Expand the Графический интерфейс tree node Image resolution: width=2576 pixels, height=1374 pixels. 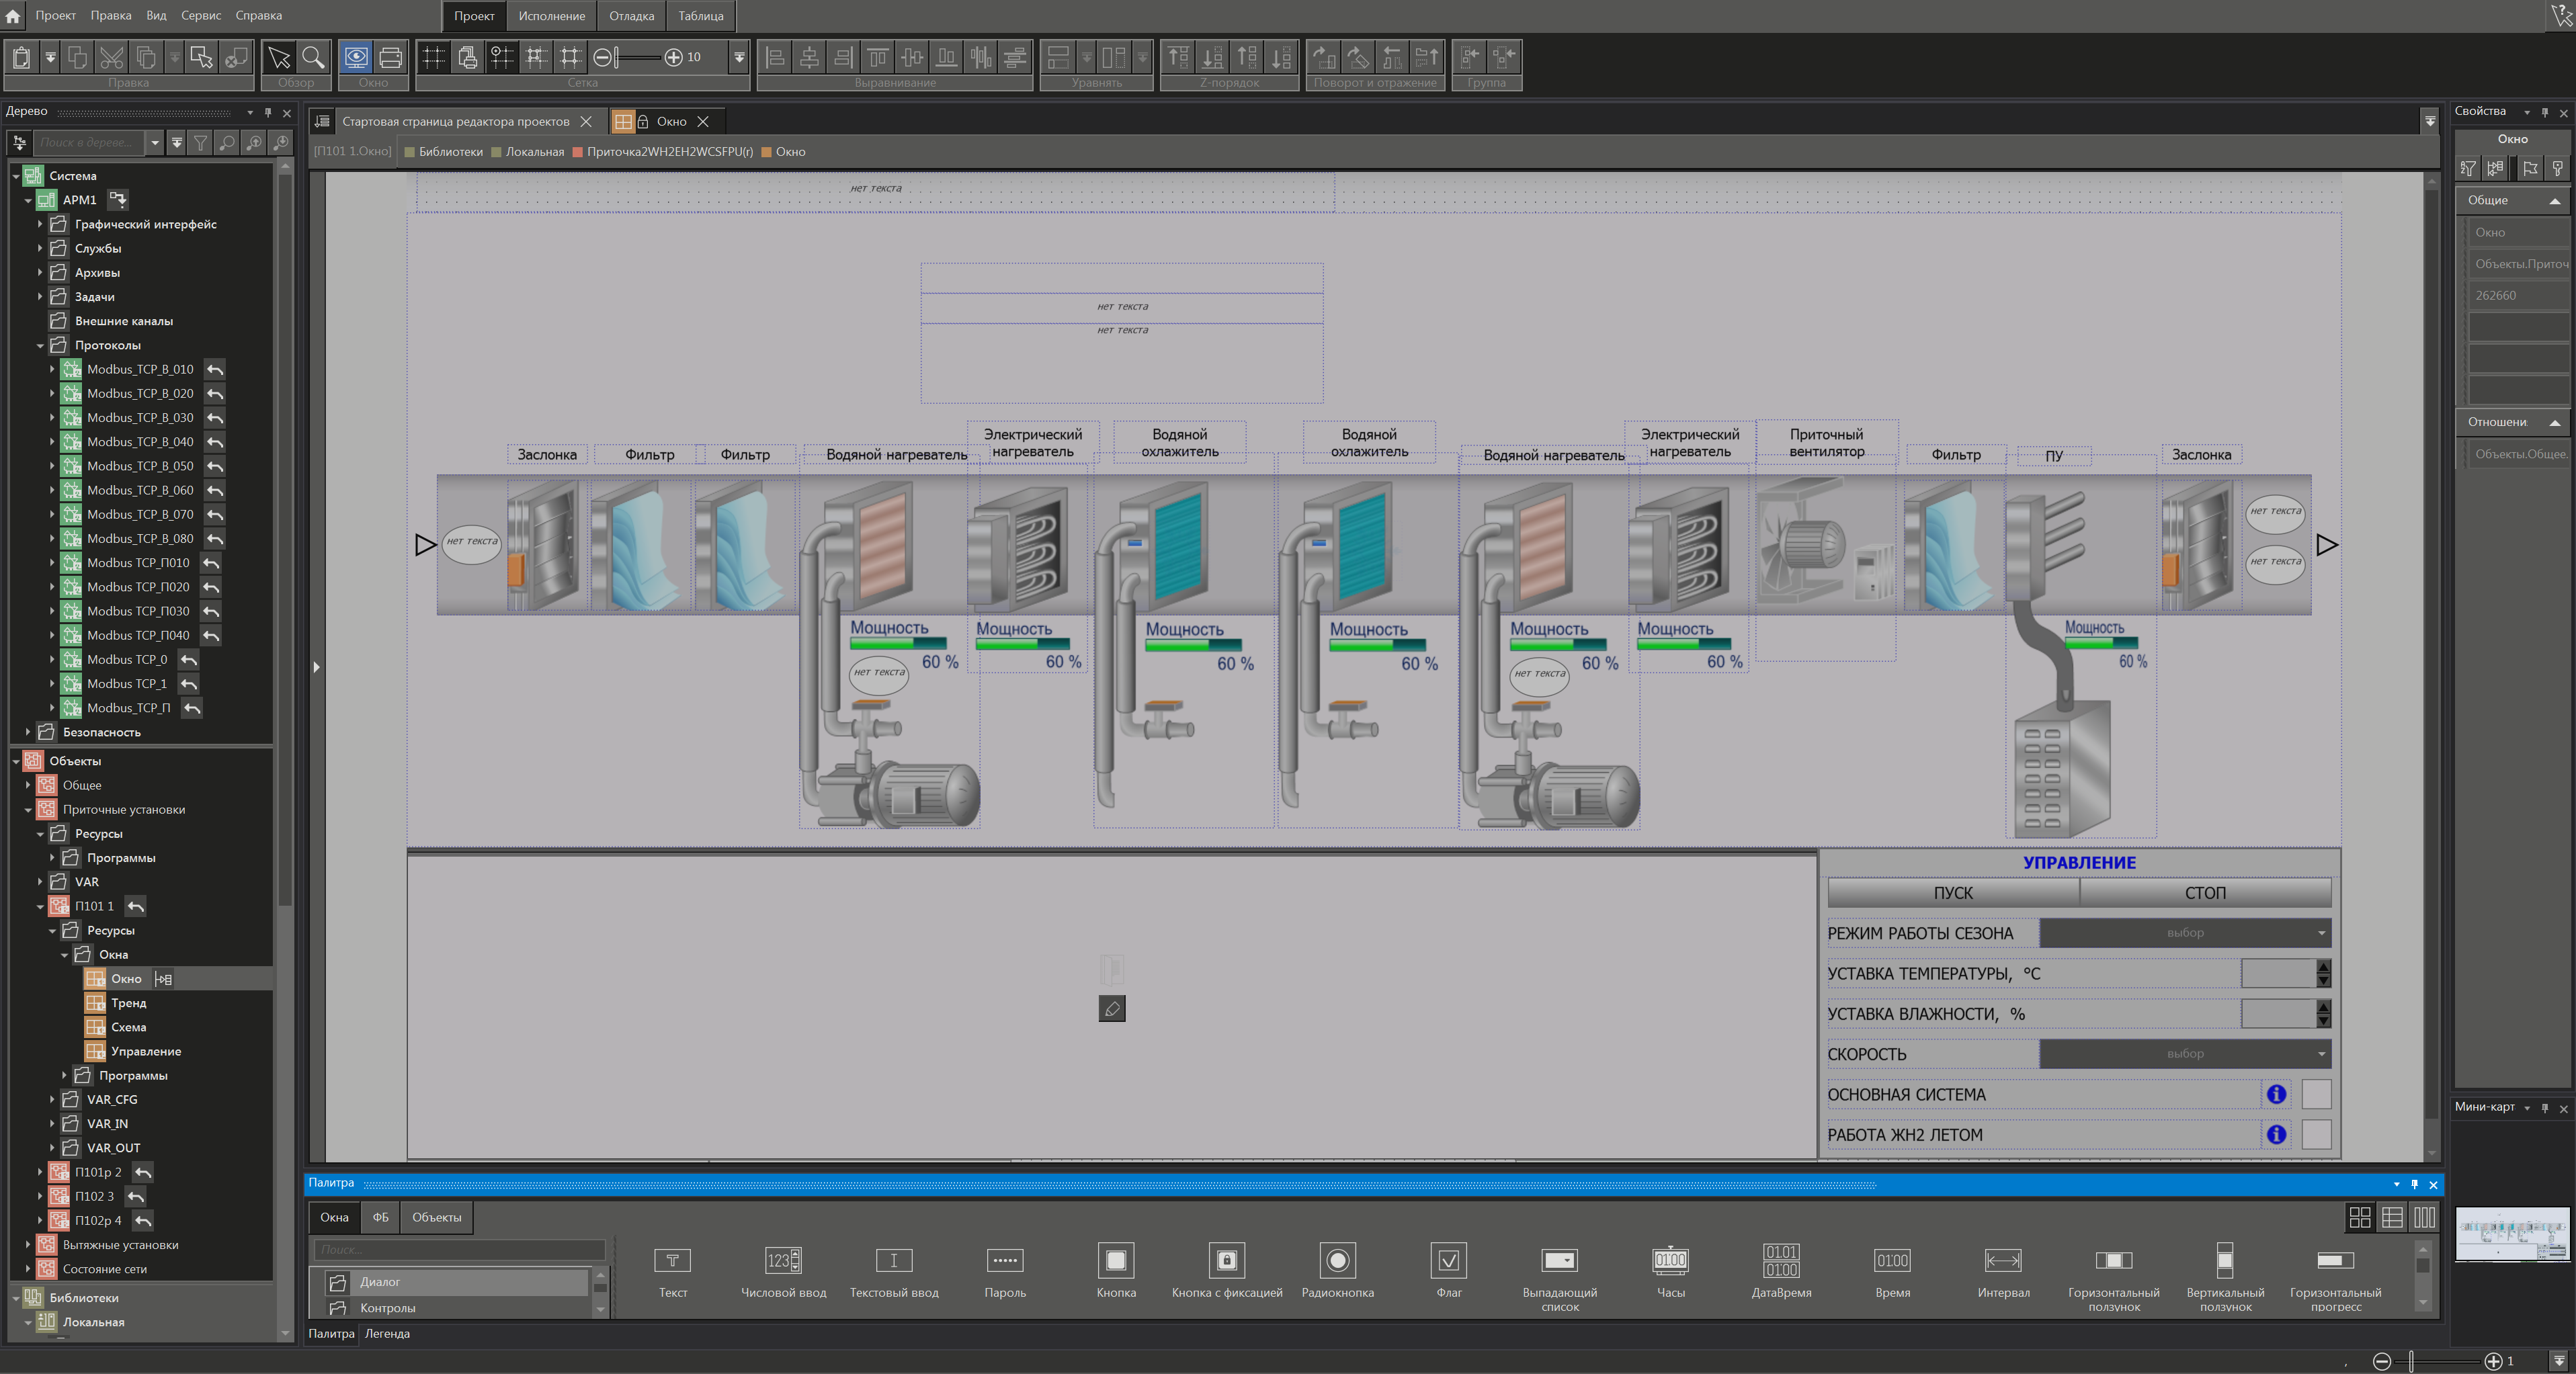click(40, 224)
